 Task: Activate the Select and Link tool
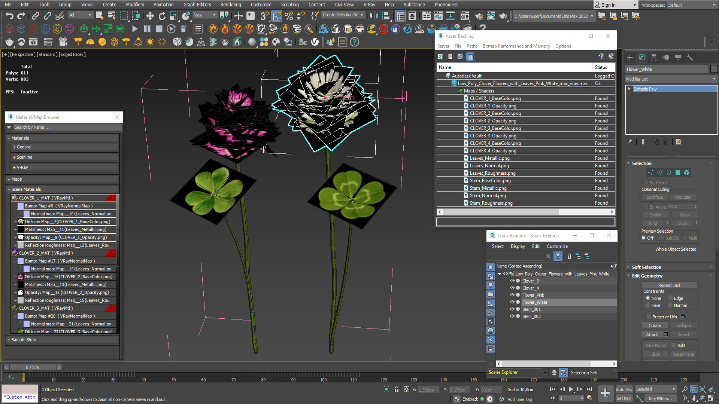pyautogui.click(x=35, y=16)
